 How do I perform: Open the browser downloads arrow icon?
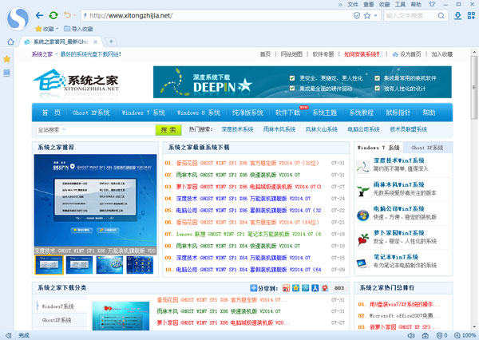pos(457,16)
